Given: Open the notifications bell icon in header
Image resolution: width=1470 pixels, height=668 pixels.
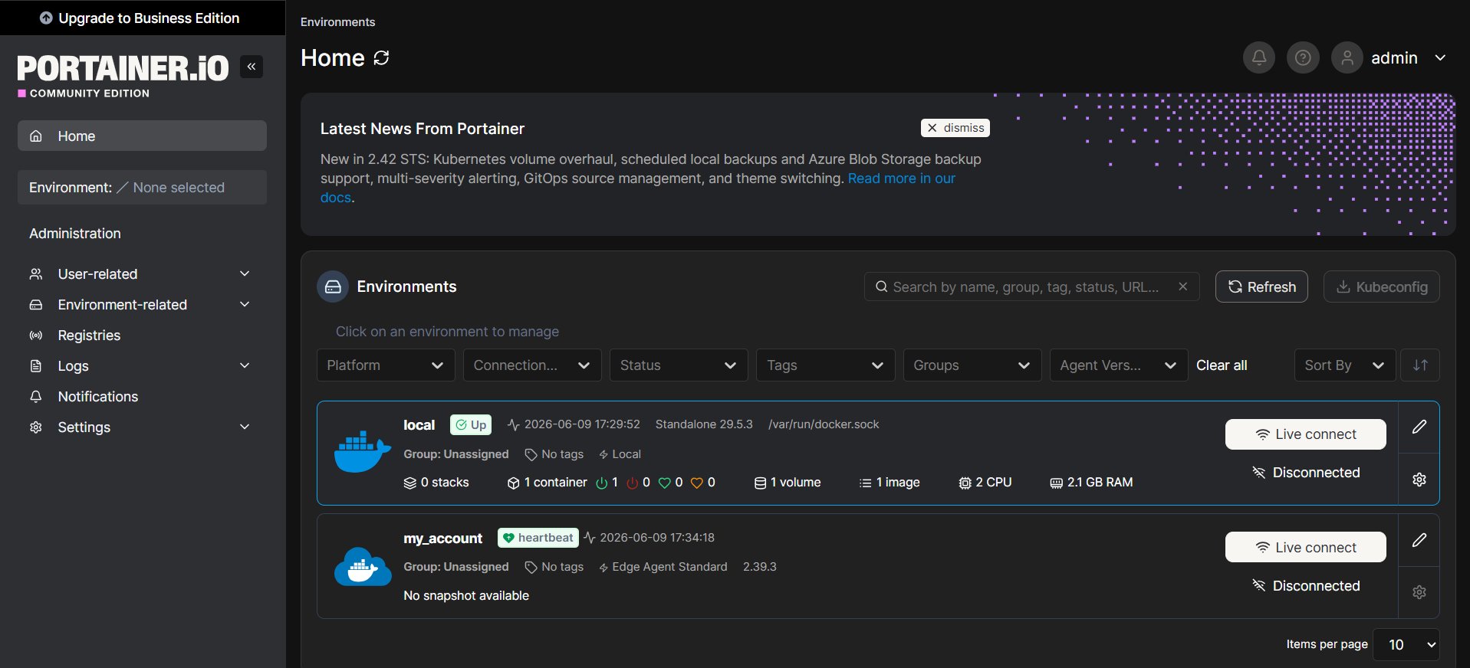Looking at the screenshot, I should (x=1259, y=57).
